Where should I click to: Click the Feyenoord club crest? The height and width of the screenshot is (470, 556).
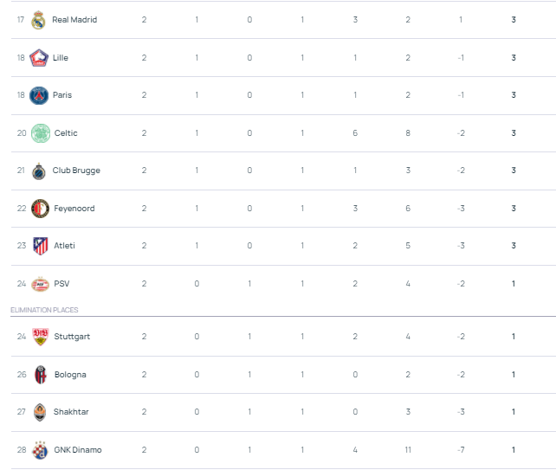(40, 209)
